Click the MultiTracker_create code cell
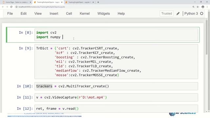 click(116, 86)
